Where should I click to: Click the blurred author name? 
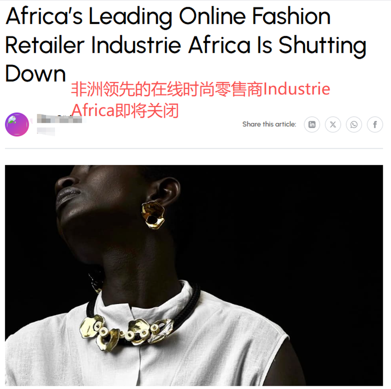(x=59, y=118)
